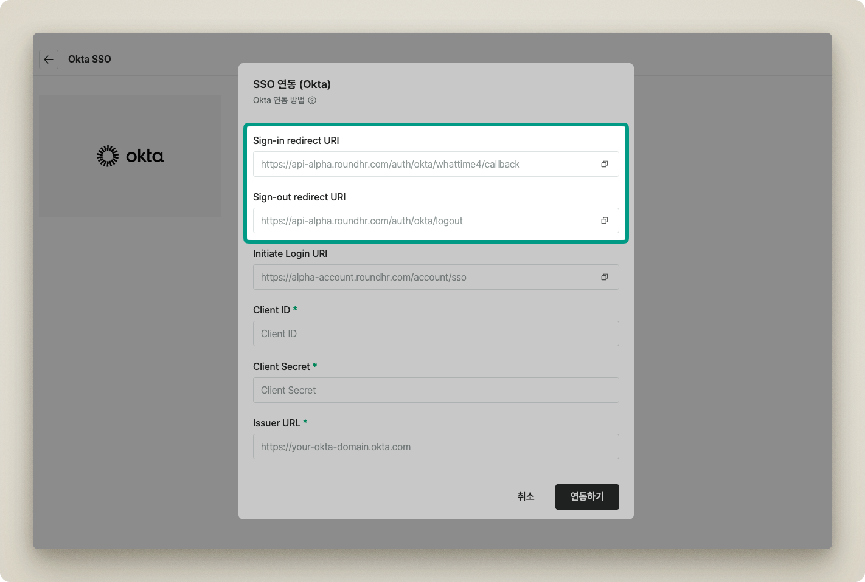The width and height of the screenshot is (865, 582).
Task: Click into the Issuer URL field
Action: pyautogui.click(x=436, y=447)
